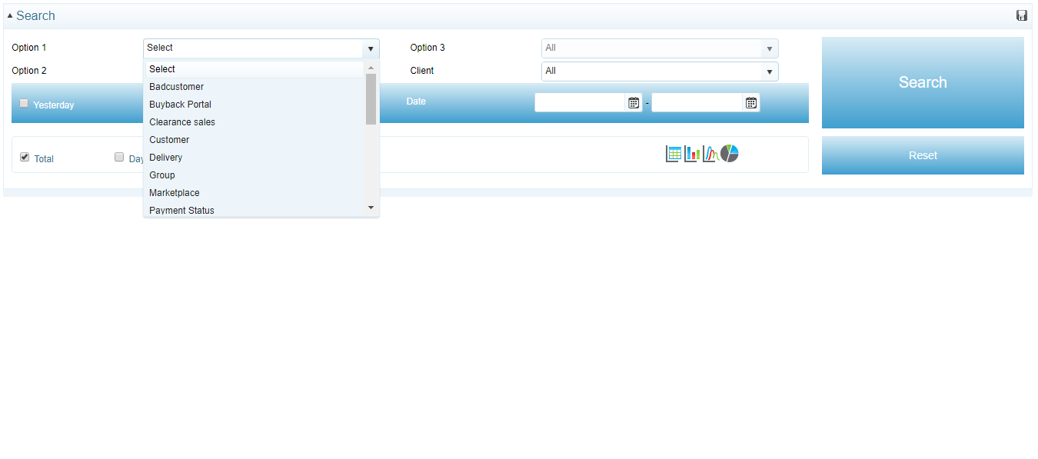The image size is (1038, 459).
Task: Choose Customer in the dropdown list
Action: pos(255,140)
